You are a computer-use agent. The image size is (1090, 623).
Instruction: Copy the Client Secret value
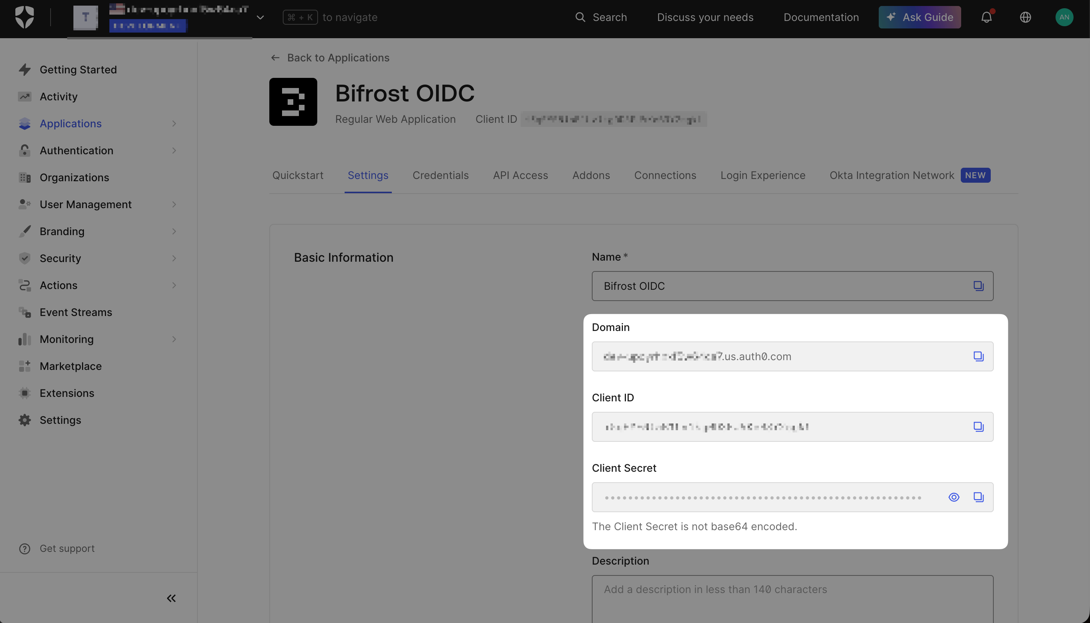click(978, 497)
